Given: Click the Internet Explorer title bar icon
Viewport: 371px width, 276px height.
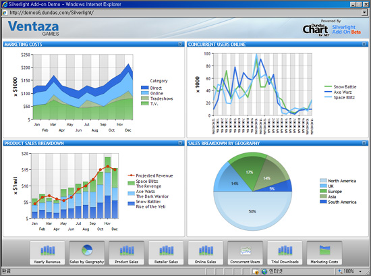Looking at the screenshot, I should point(5,4).
